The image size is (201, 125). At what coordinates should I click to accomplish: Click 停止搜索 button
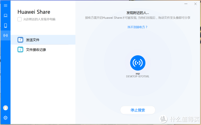(138, 110)
